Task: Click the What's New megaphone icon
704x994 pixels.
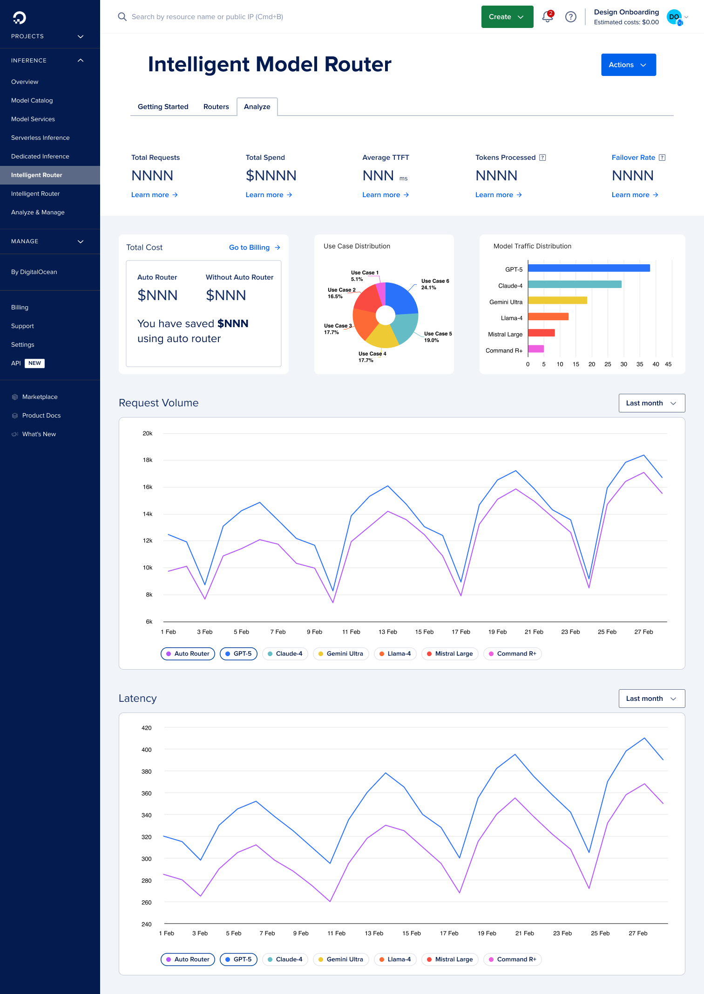Action: (x=15, y=434)
